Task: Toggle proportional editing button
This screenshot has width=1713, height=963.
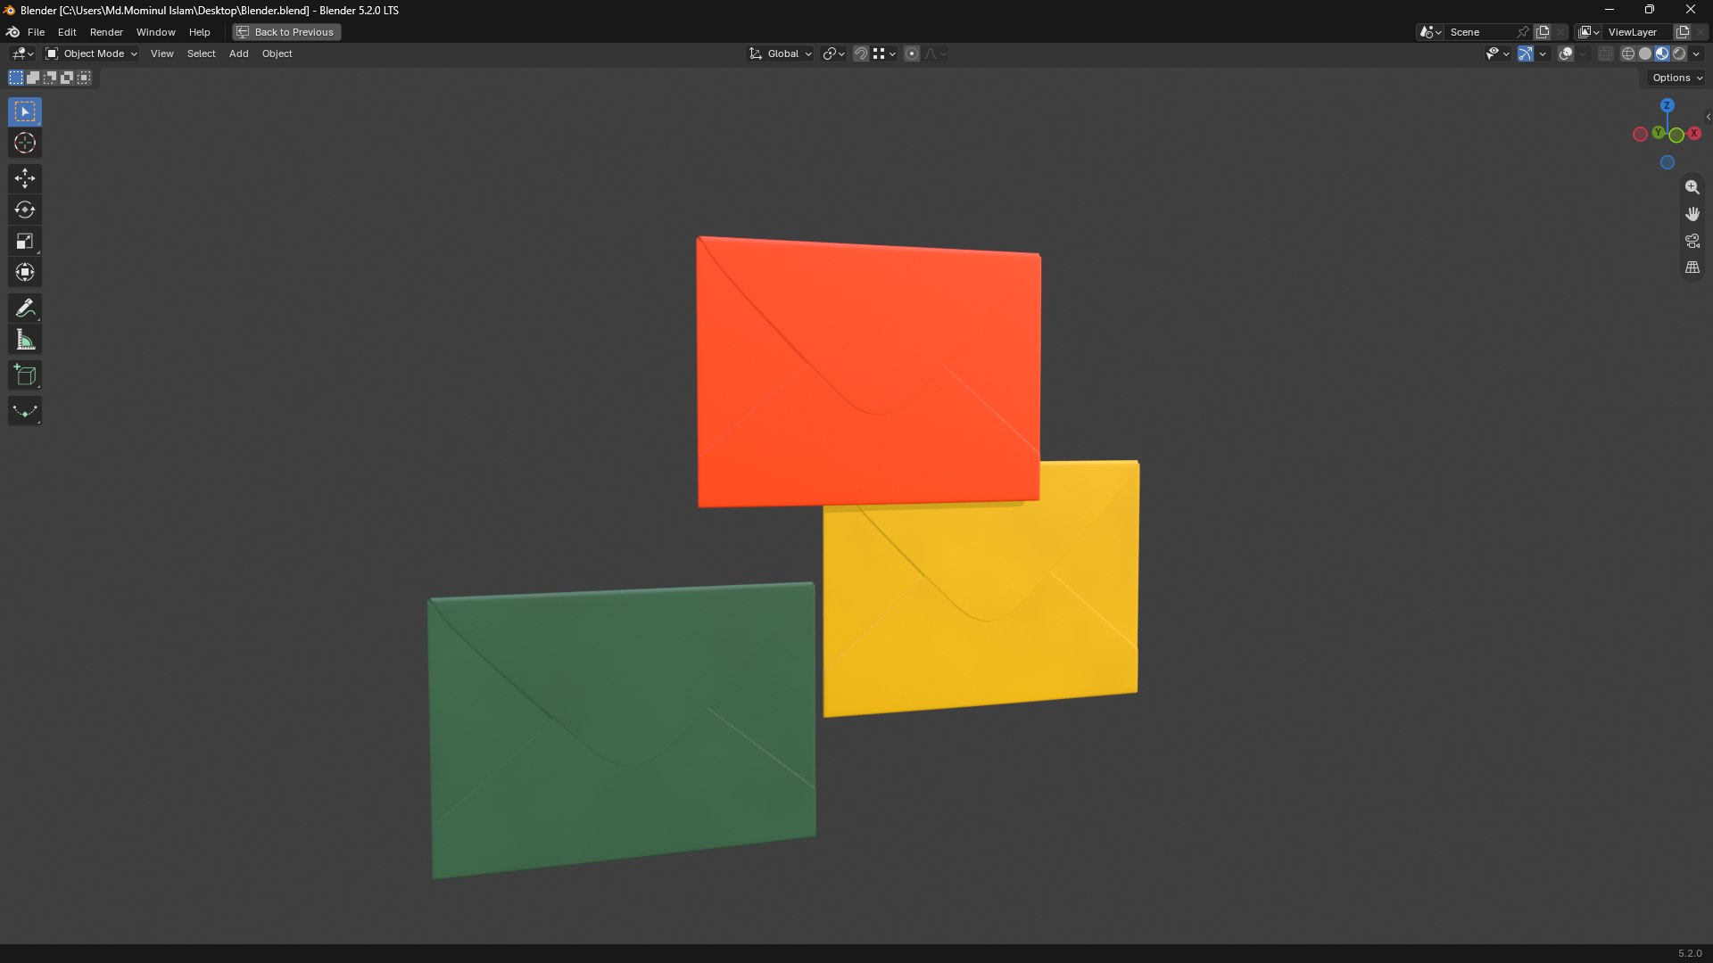Action: (x=912, y=54)
